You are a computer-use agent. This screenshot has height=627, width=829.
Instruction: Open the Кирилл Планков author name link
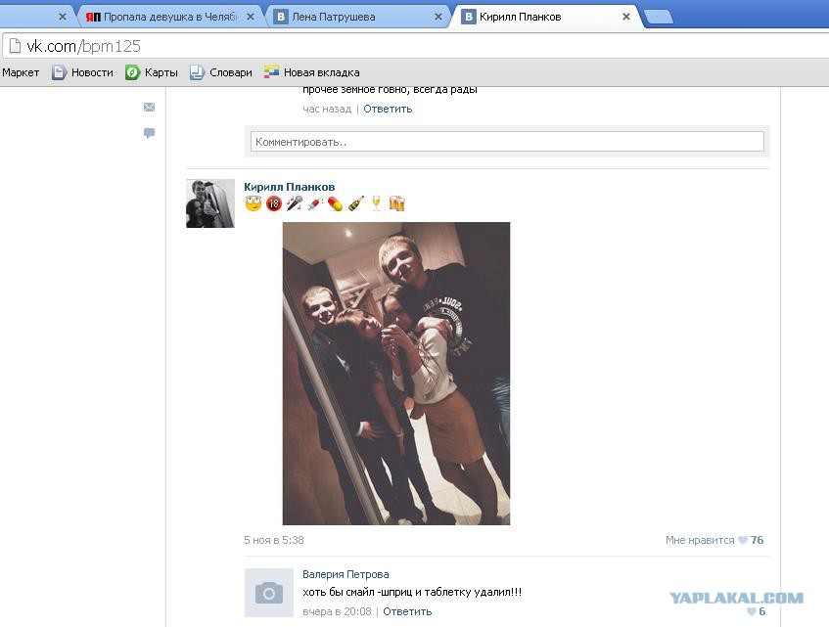[x=289, y=187]
